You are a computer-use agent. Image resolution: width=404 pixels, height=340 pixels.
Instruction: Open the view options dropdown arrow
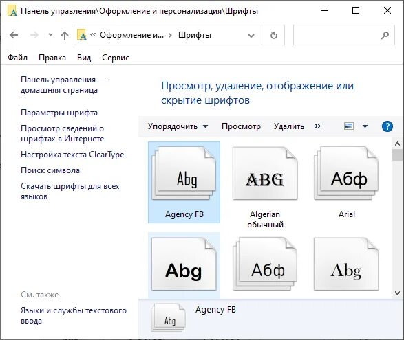(x=365, y=126)
